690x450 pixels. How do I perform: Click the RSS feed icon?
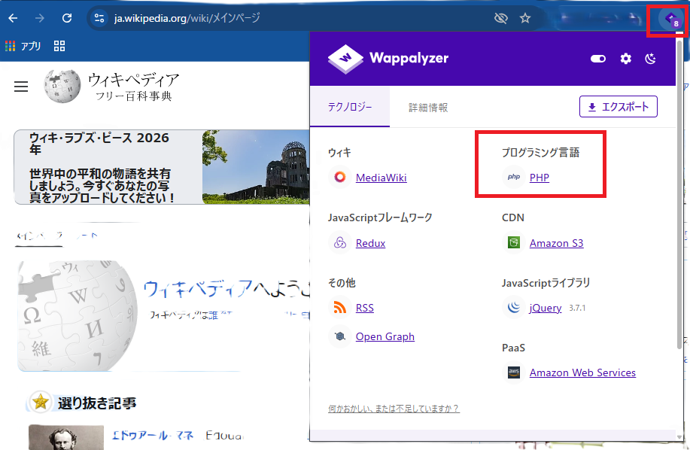coord(339,308)
